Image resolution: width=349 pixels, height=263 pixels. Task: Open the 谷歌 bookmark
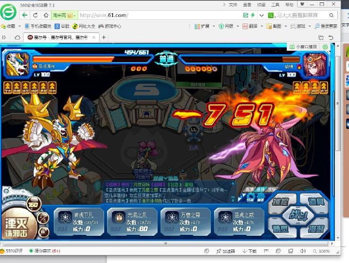point(62,26)
